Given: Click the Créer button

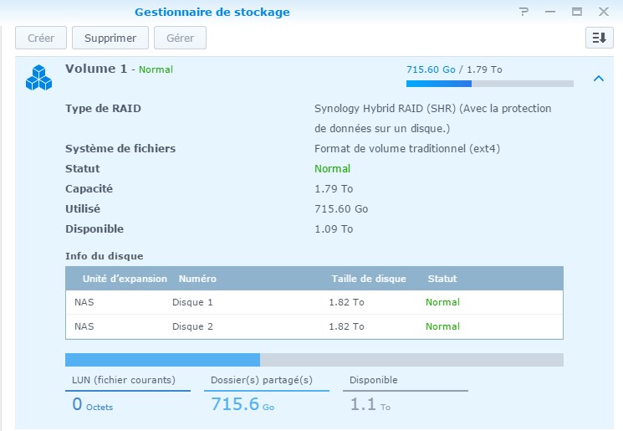Looking at the screenshot, I should click(x=40, y=38).
